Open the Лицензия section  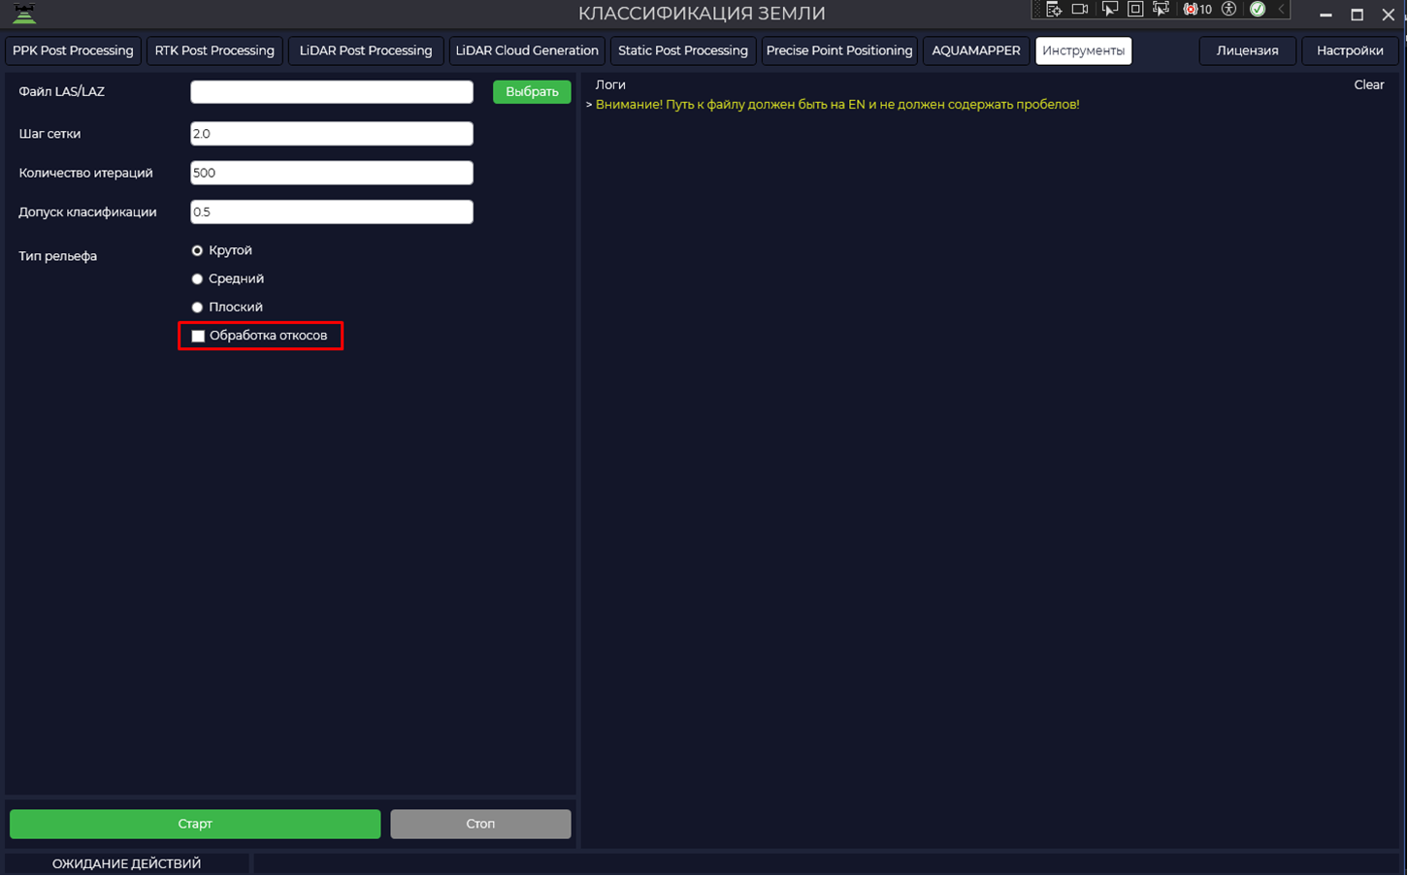(1248, 50)
